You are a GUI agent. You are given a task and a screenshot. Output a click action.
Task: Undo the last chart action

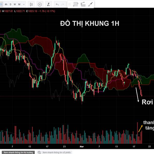coord(57,4)
